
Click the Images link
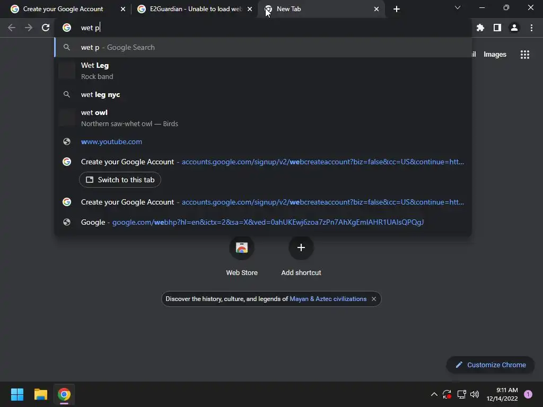(x=495, y=55)
